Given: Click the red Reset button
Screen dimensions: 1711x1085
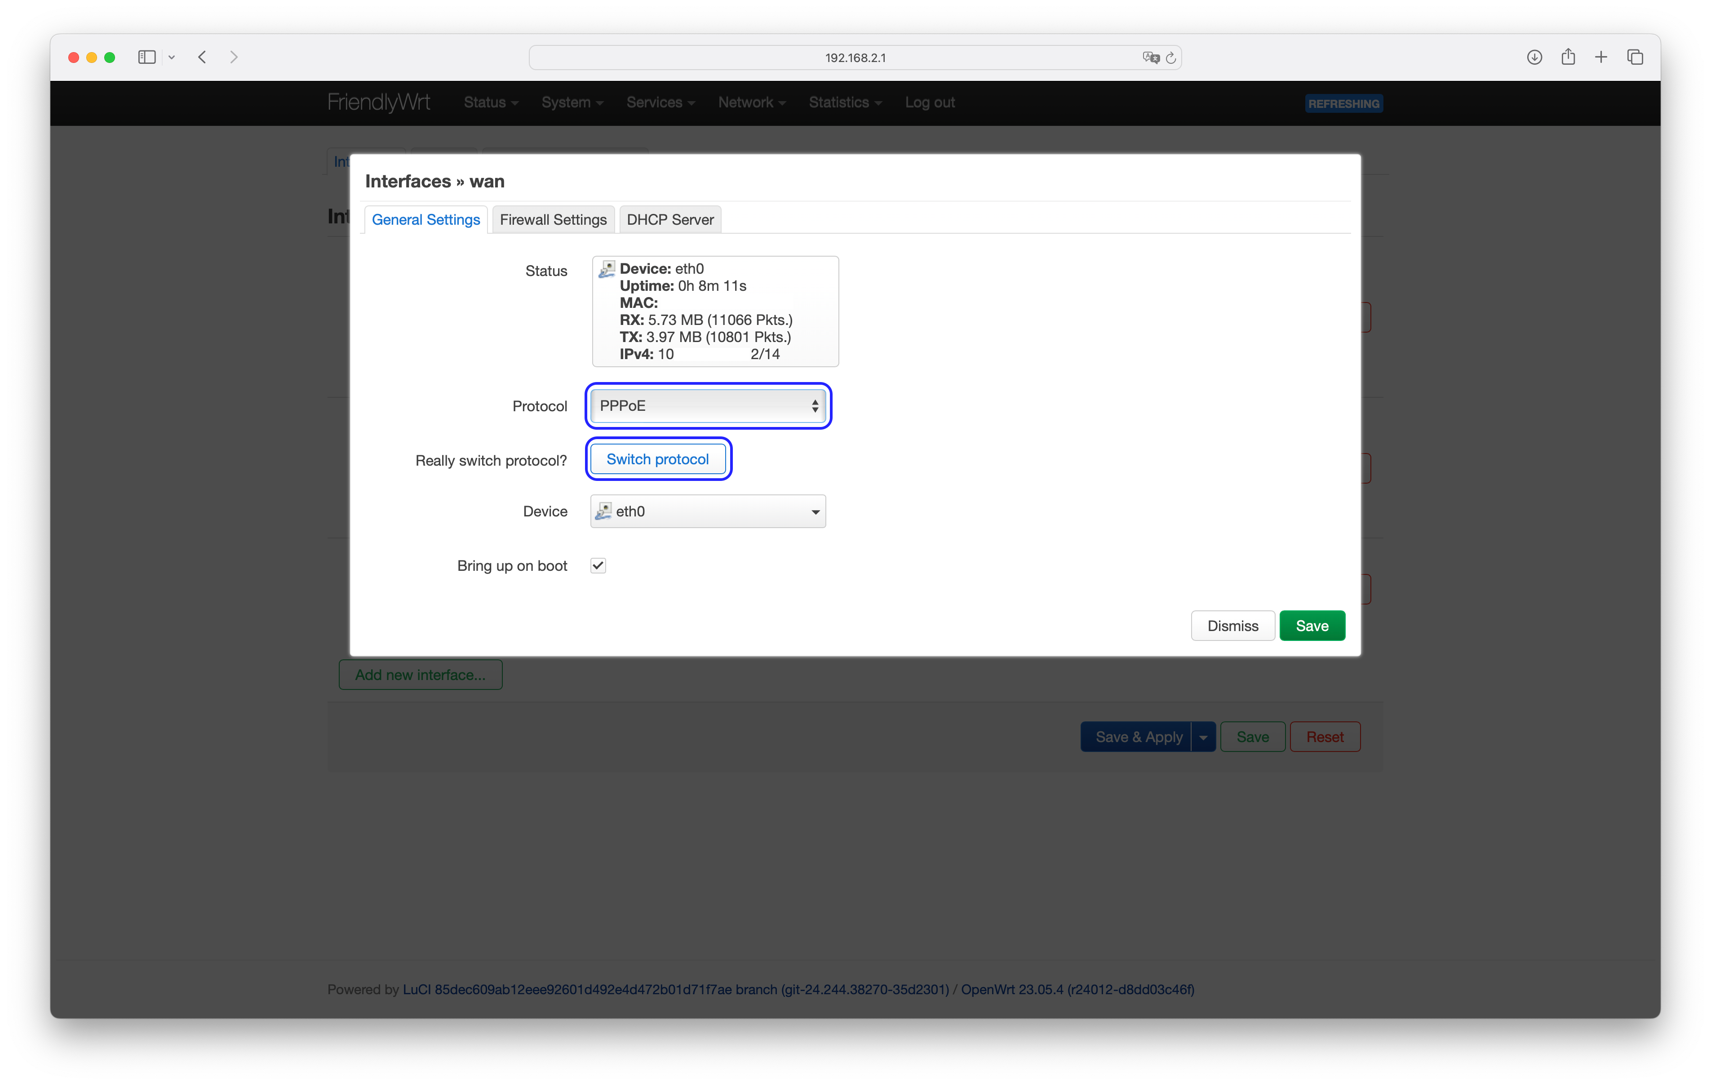Looking at the screenshot, I should (x=1325, y=737).
